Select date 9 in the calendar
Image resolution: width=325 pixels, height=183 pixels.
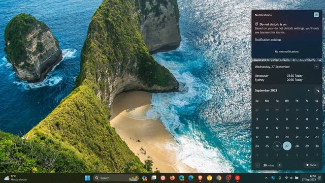coord(317,119)
